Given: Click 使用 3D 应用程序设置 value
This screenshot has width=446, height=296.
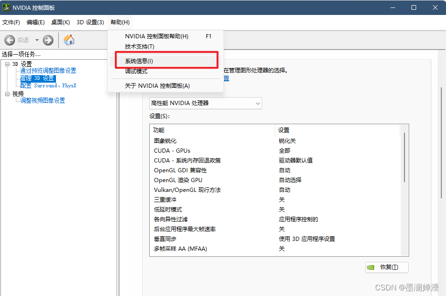Looking at the screenshot, I should point(307,239).
